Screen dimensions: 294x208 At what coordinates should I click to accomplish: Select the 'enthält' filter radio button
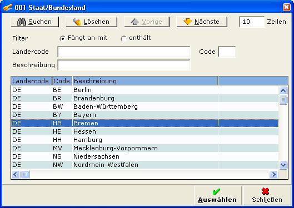click(123, 38)
